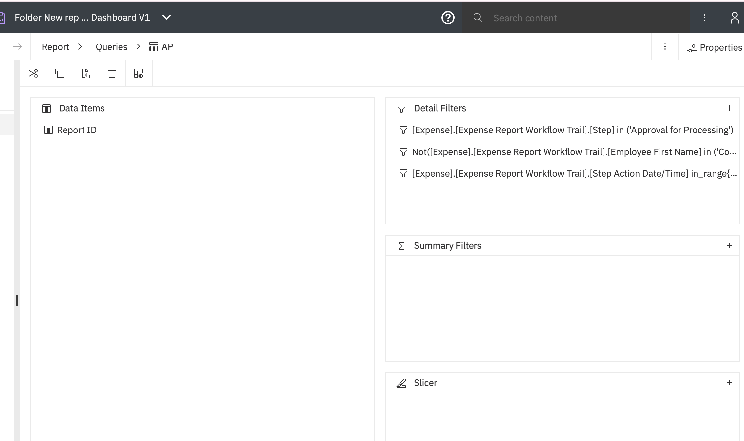Expand the dashboard title dropdown chevron

coord(167,17)
